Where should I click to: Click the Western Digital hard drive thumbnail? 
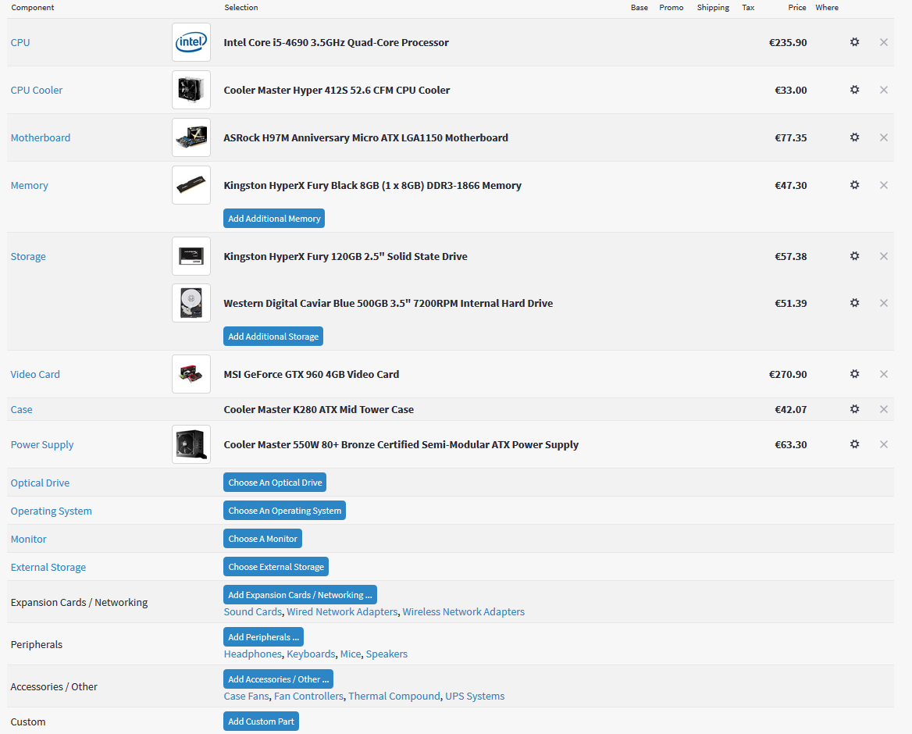point(191,303)
